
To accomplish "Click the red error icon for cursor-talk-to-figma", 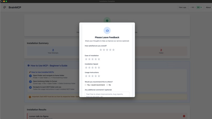I will pos(184,116).
